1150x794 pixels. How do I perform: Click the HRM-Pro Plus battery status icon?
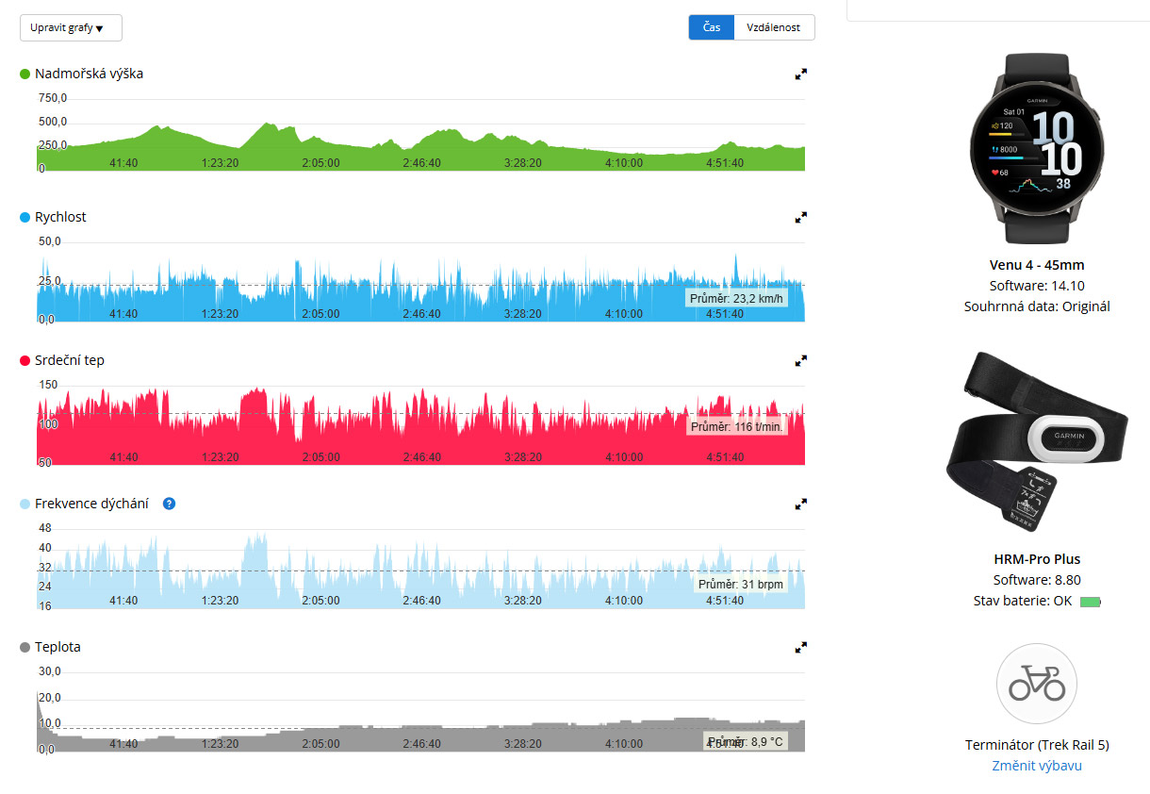point(1090,601)
